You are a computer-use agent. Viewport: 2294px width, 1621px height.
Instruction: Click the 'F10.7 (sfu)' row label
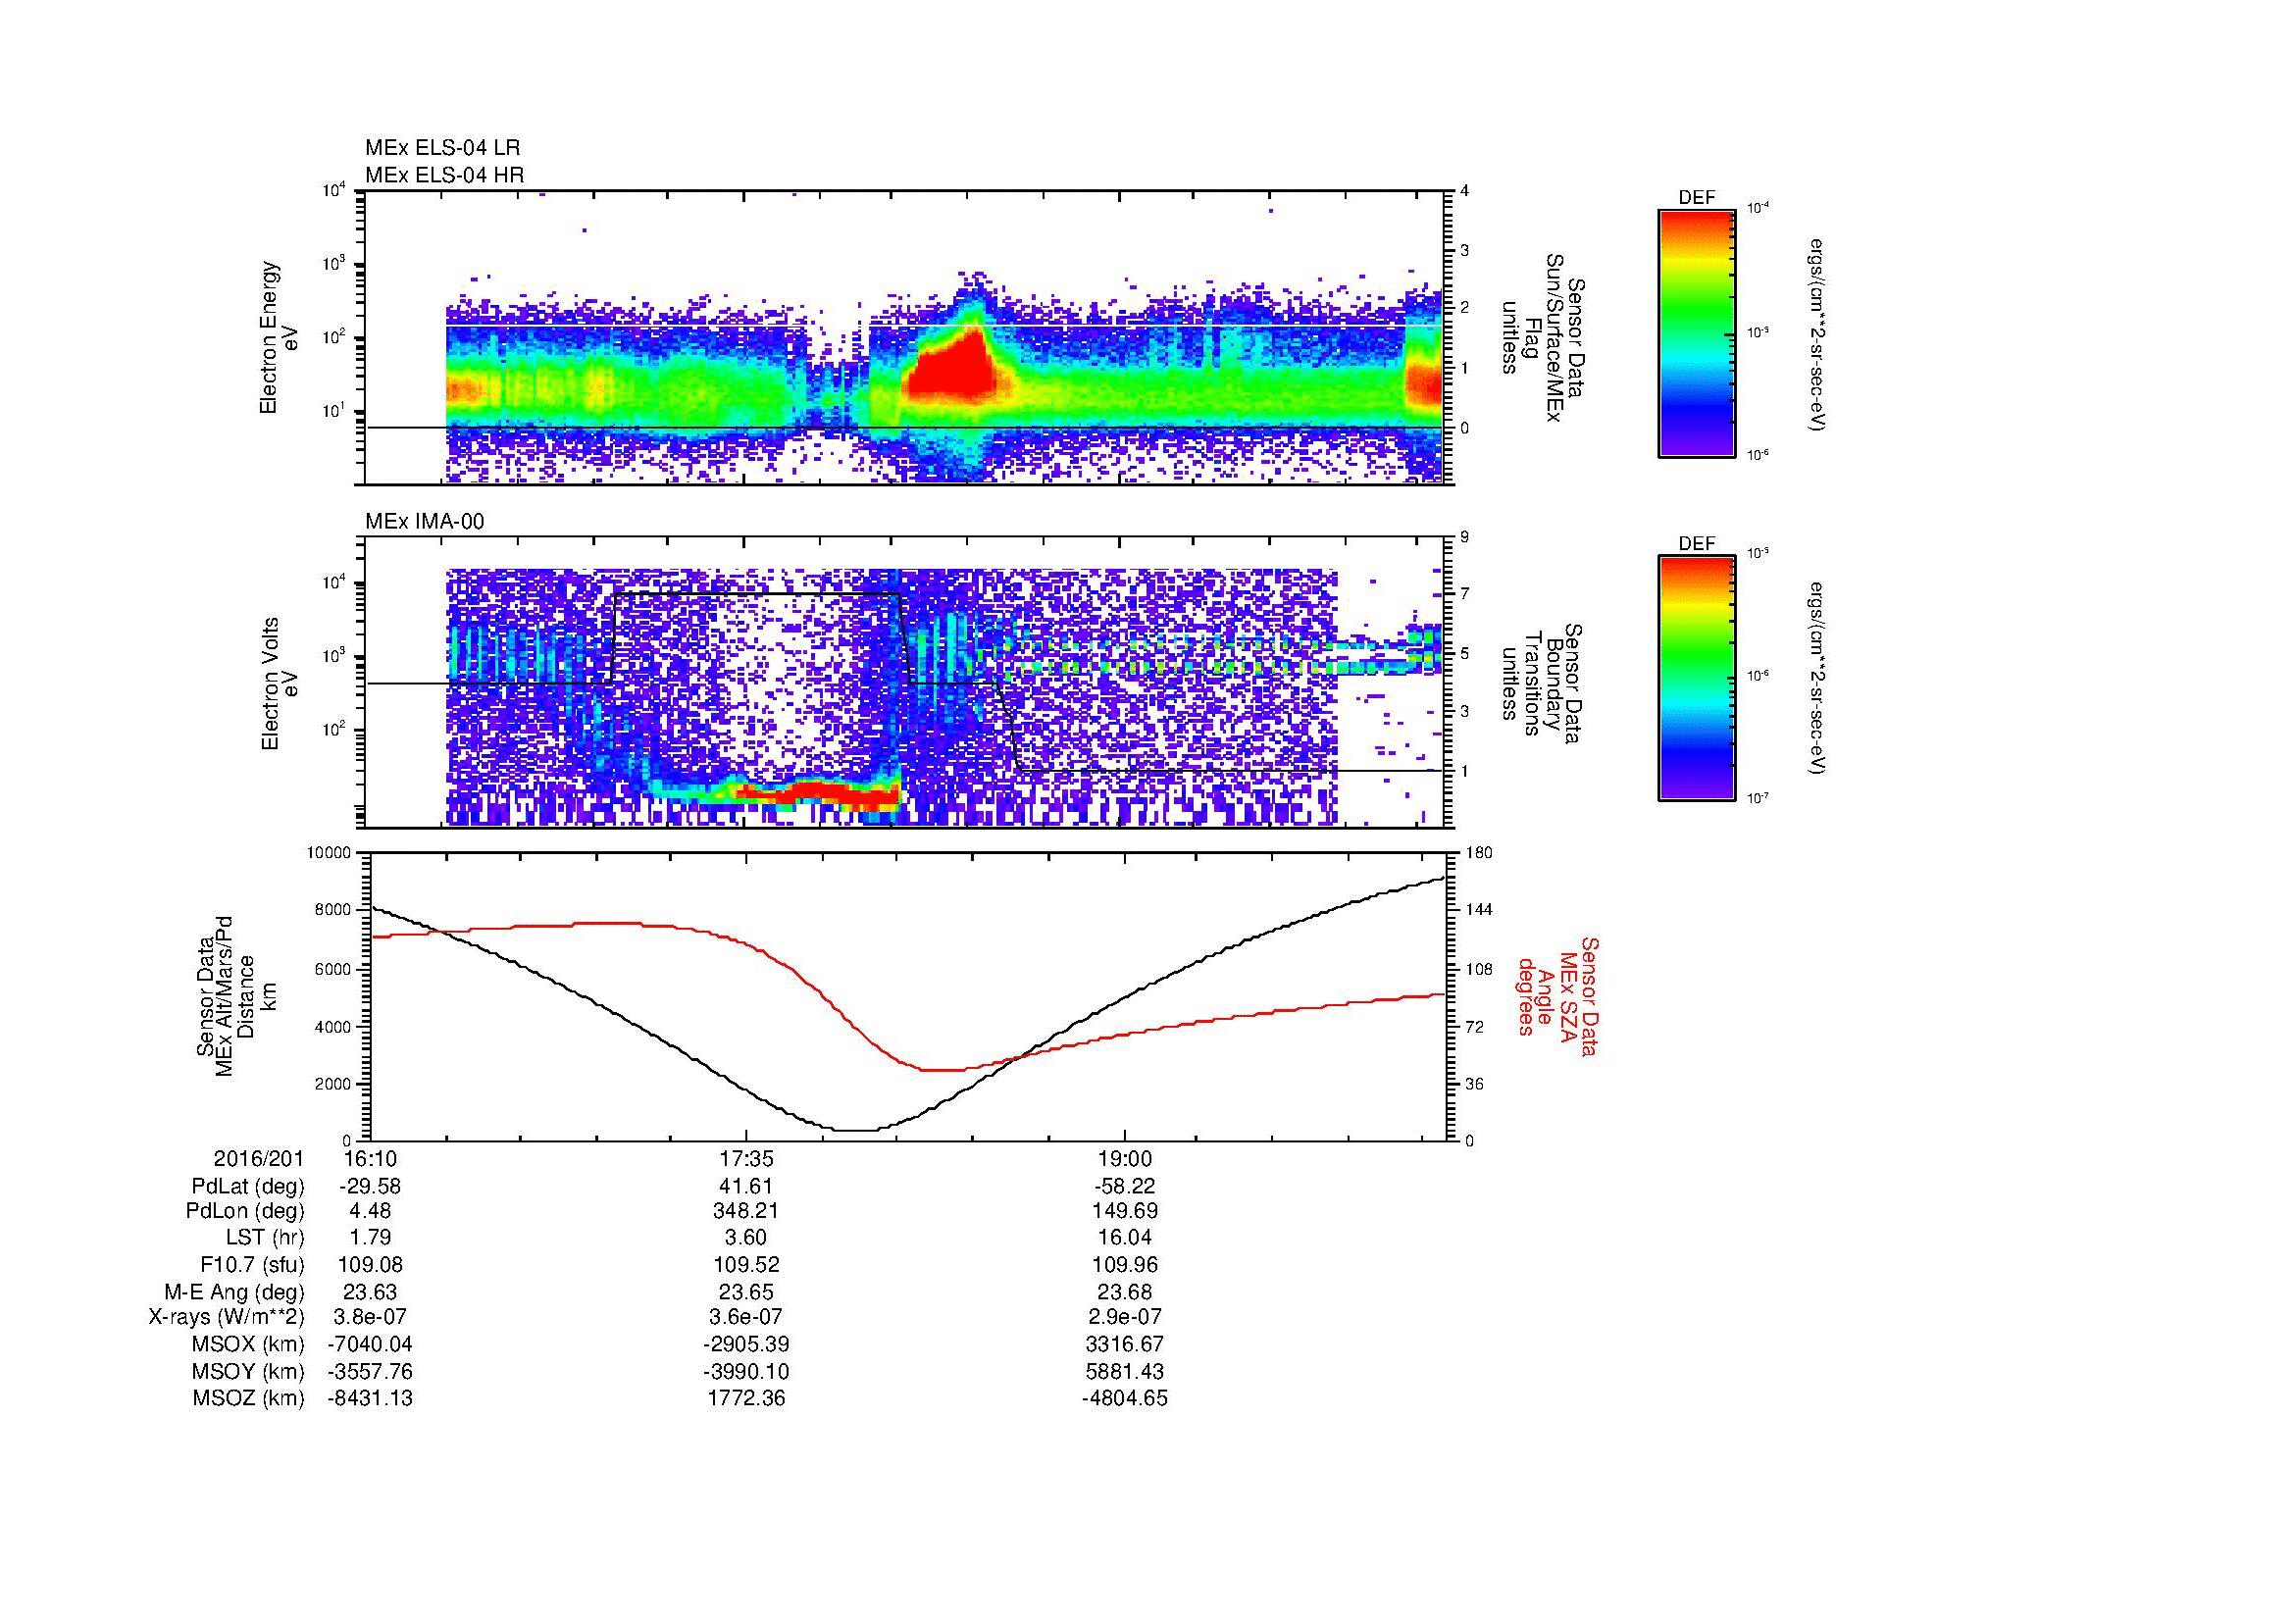(x=252, y=1263)
